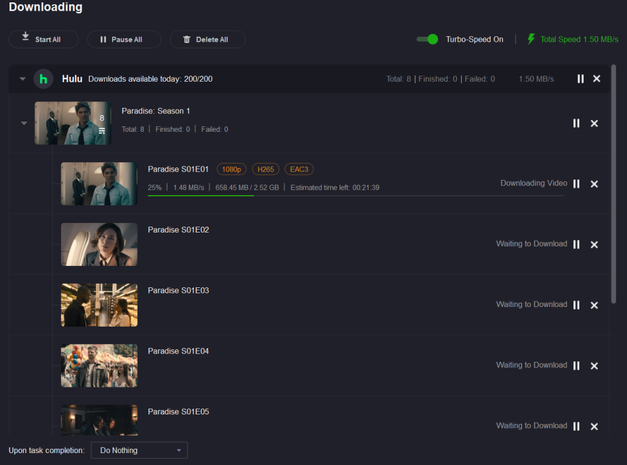Screen dimensions: 627x465
Task: Collapse the Paradise Season 1 episode list
Action: (x=24, y=123)
